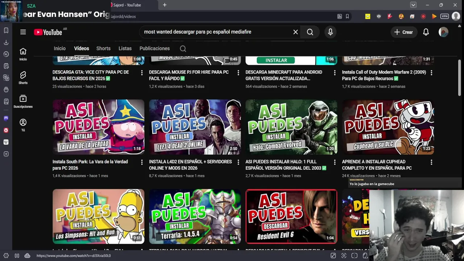Open the Terraria 1.4.5.4 thumbnail

click(195, 216)
